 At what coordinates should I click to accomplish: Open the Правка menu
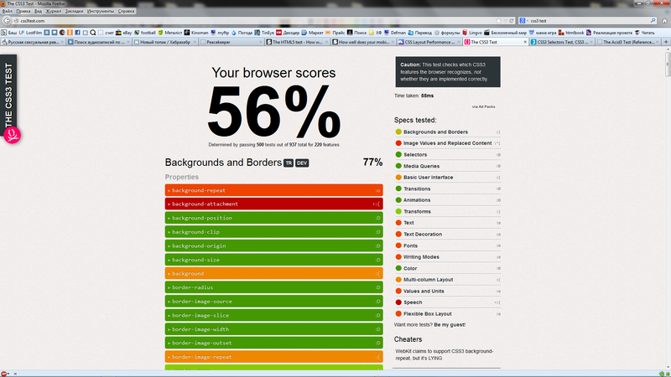point(23,11)
